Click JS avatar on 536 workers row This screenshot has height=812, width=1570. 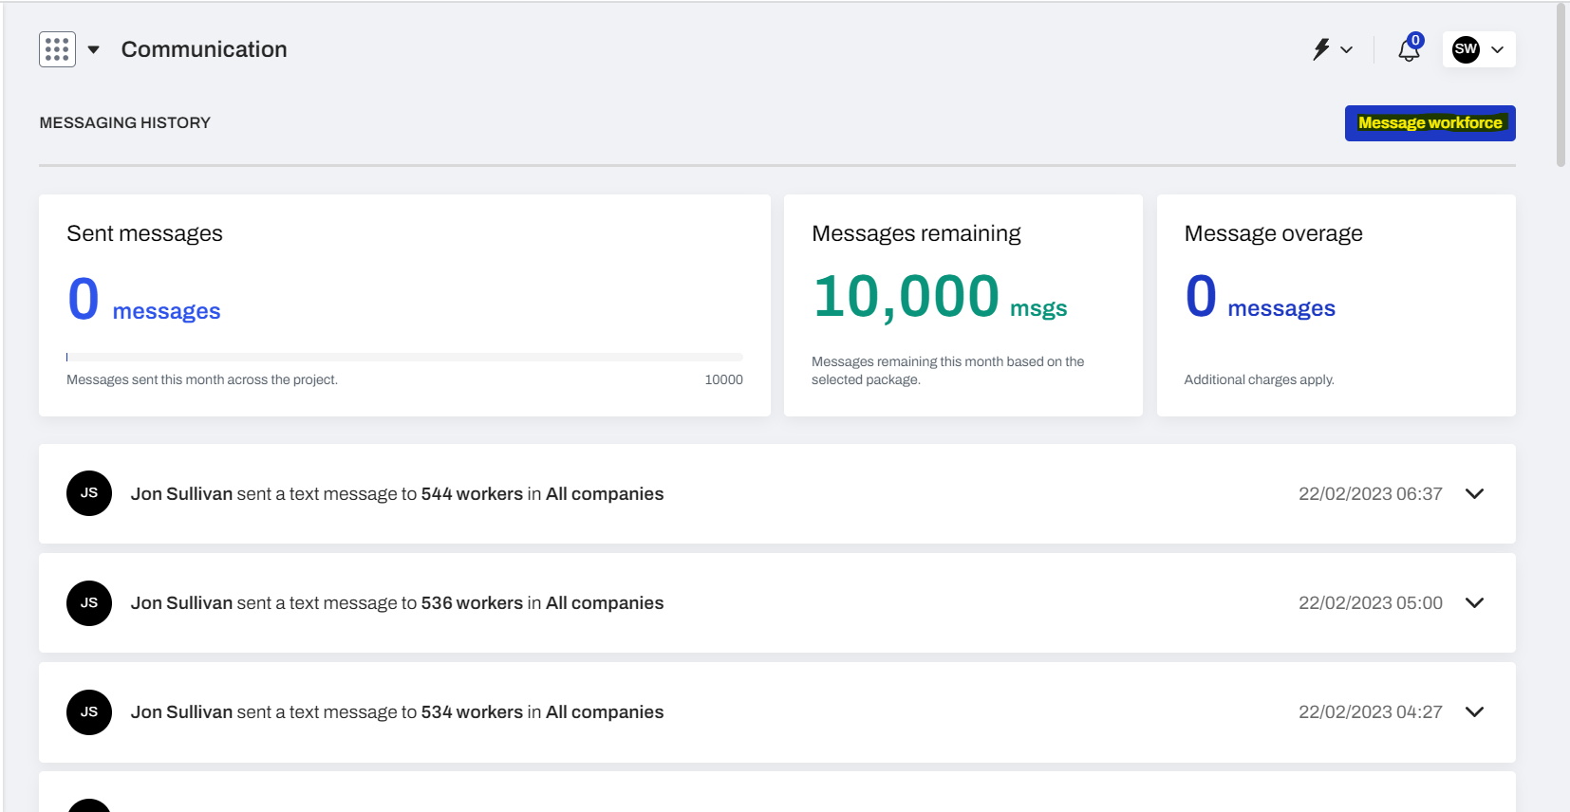coord(89,603)
